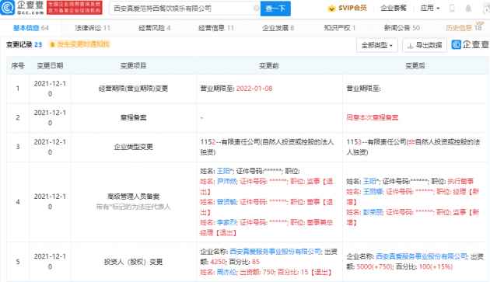
Task: Open SVIP会员 page
Action: [352, 8]
